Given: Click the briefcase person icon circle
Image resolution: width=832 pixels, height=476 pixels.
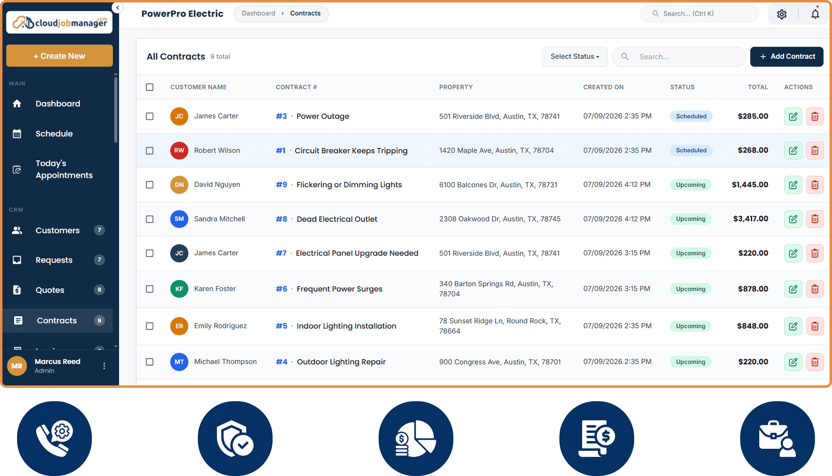Looking at the screenshot, I should click(778, 439).
